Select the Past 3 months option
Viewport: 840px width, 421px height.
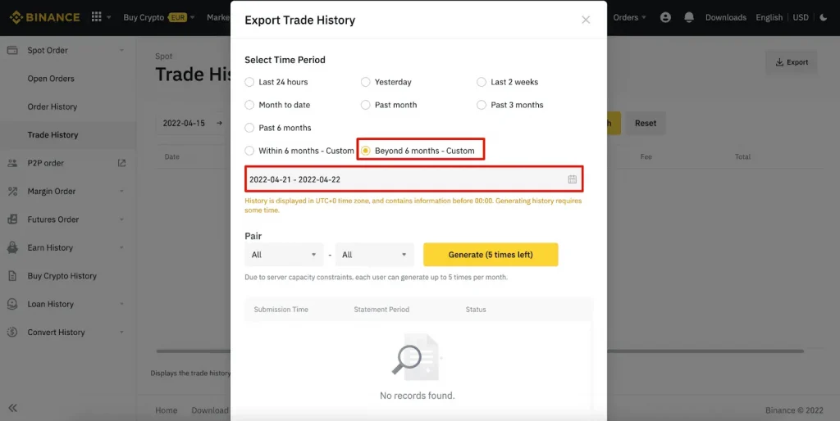tap(482, 105)
